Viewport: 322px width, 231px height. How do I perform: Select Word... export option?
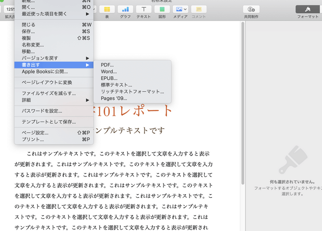pos(109,71)
